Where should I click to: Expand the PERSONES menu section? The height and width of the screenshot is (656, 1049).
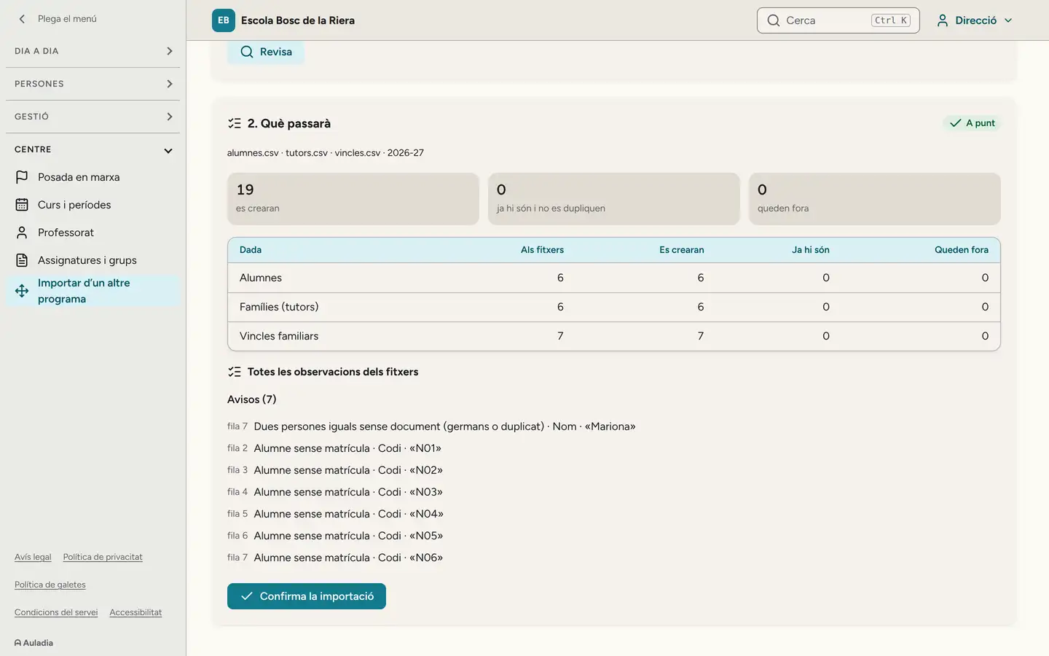[93, 84]
